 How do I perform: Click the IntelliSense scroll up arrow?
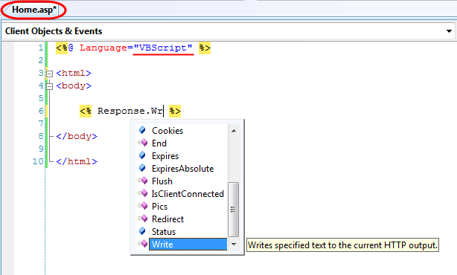click(234, 131)
